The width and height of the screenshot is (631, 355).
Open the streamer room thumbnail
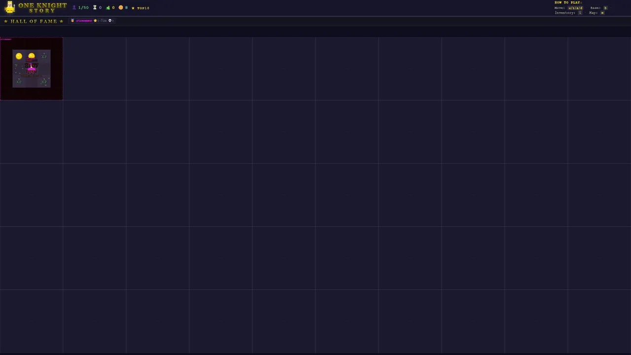(32, 69)
